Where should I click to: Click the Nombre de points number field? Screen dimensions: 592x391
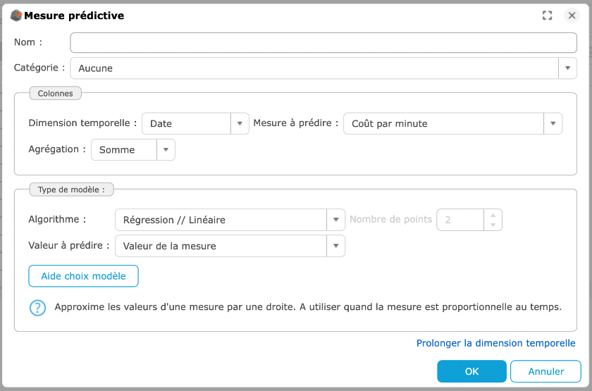click(460, 220)
